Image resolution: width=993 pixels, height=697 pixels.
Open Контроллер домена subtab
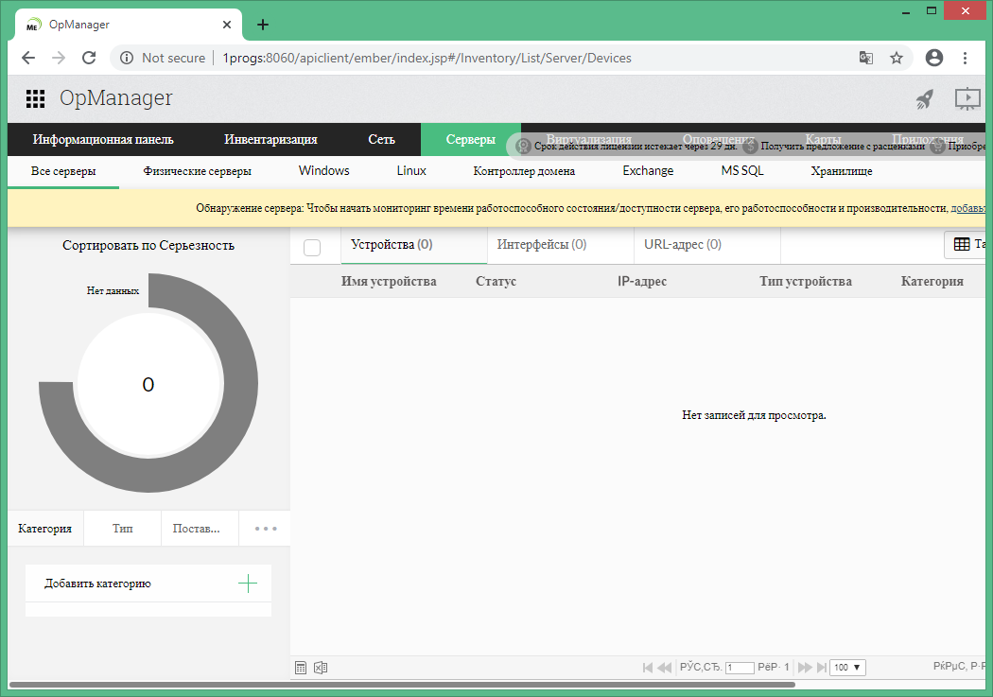pos(524,171)
